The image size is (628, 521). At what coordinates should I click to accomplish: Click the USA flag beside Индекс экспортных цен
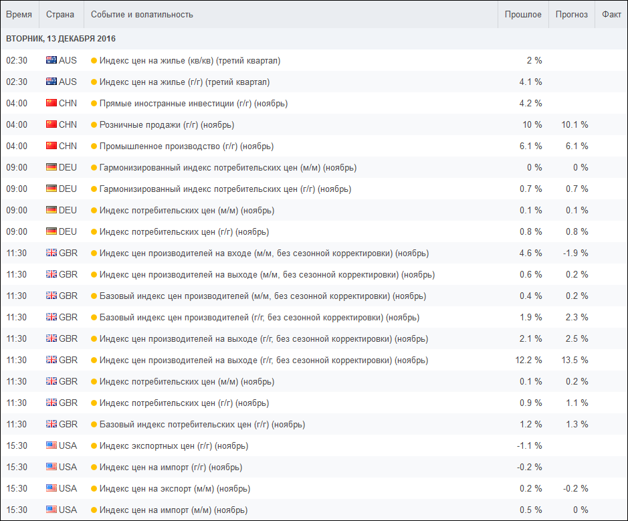[51, 445]
